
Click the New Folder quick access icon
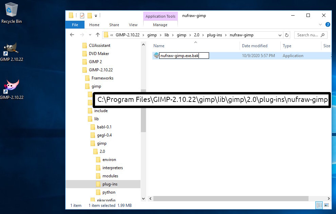pyautogui.click(x=90, y=15)
